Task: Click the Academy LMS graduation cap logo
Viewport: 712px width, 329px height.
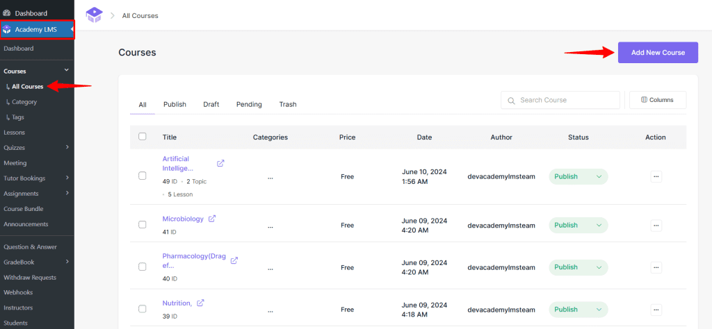Action: click(x=93, y=15)
